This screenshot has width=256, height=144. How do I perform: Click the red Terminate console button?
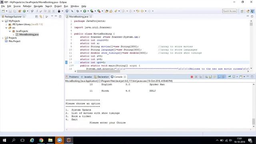coord(192,77)
